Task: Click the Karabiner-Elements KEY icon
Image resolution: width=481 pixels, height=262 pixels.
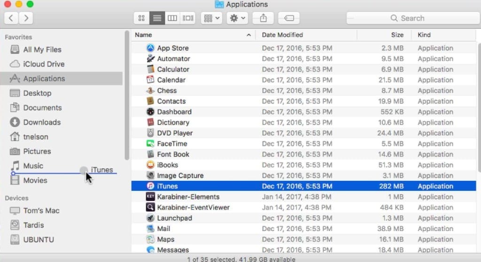Action: pyautogui.click(x=150, y=197)
